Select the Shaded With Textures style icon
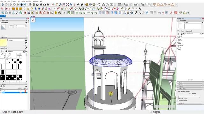The width and height of the screenshot is (204, 114). click(22, 5)
